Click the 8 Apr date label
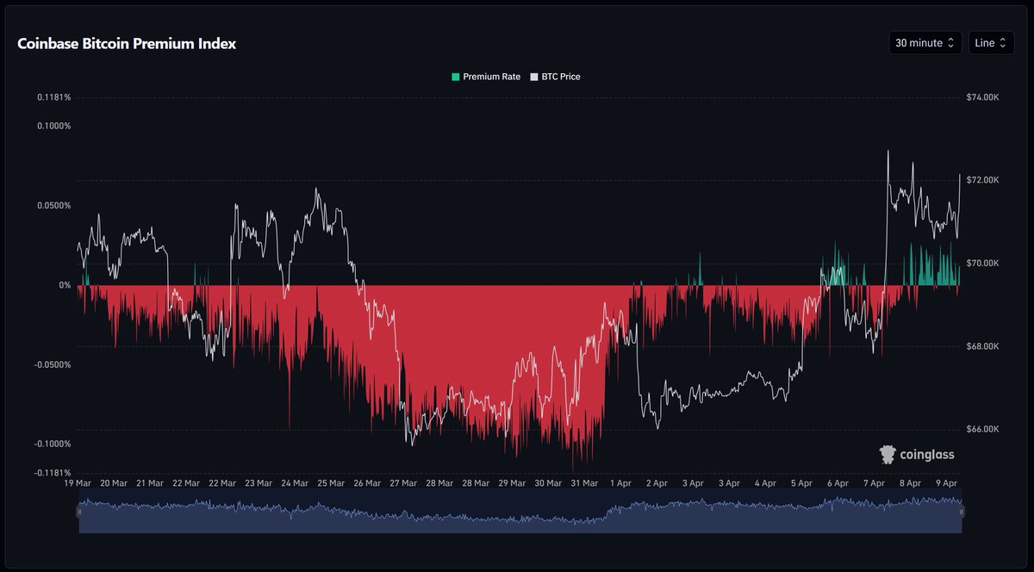The height and width of the screenshot is (572, 1034). click(x=910, y=483)
